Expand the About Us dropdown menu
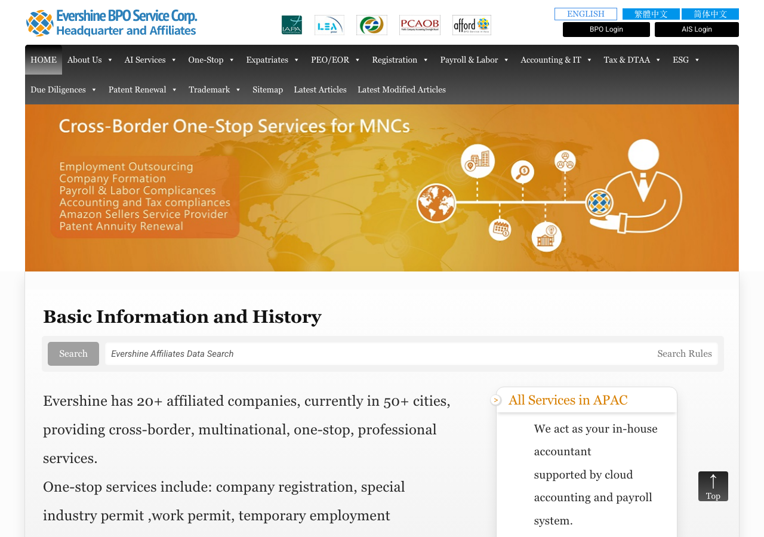Viewport: 764px width, 537px height. [x=90, y=60]
